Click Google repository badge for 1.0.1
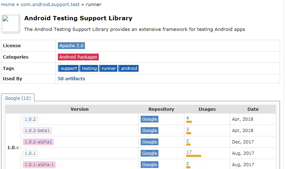286x169 pixels. pyautogui.click(x=150, y=153)
